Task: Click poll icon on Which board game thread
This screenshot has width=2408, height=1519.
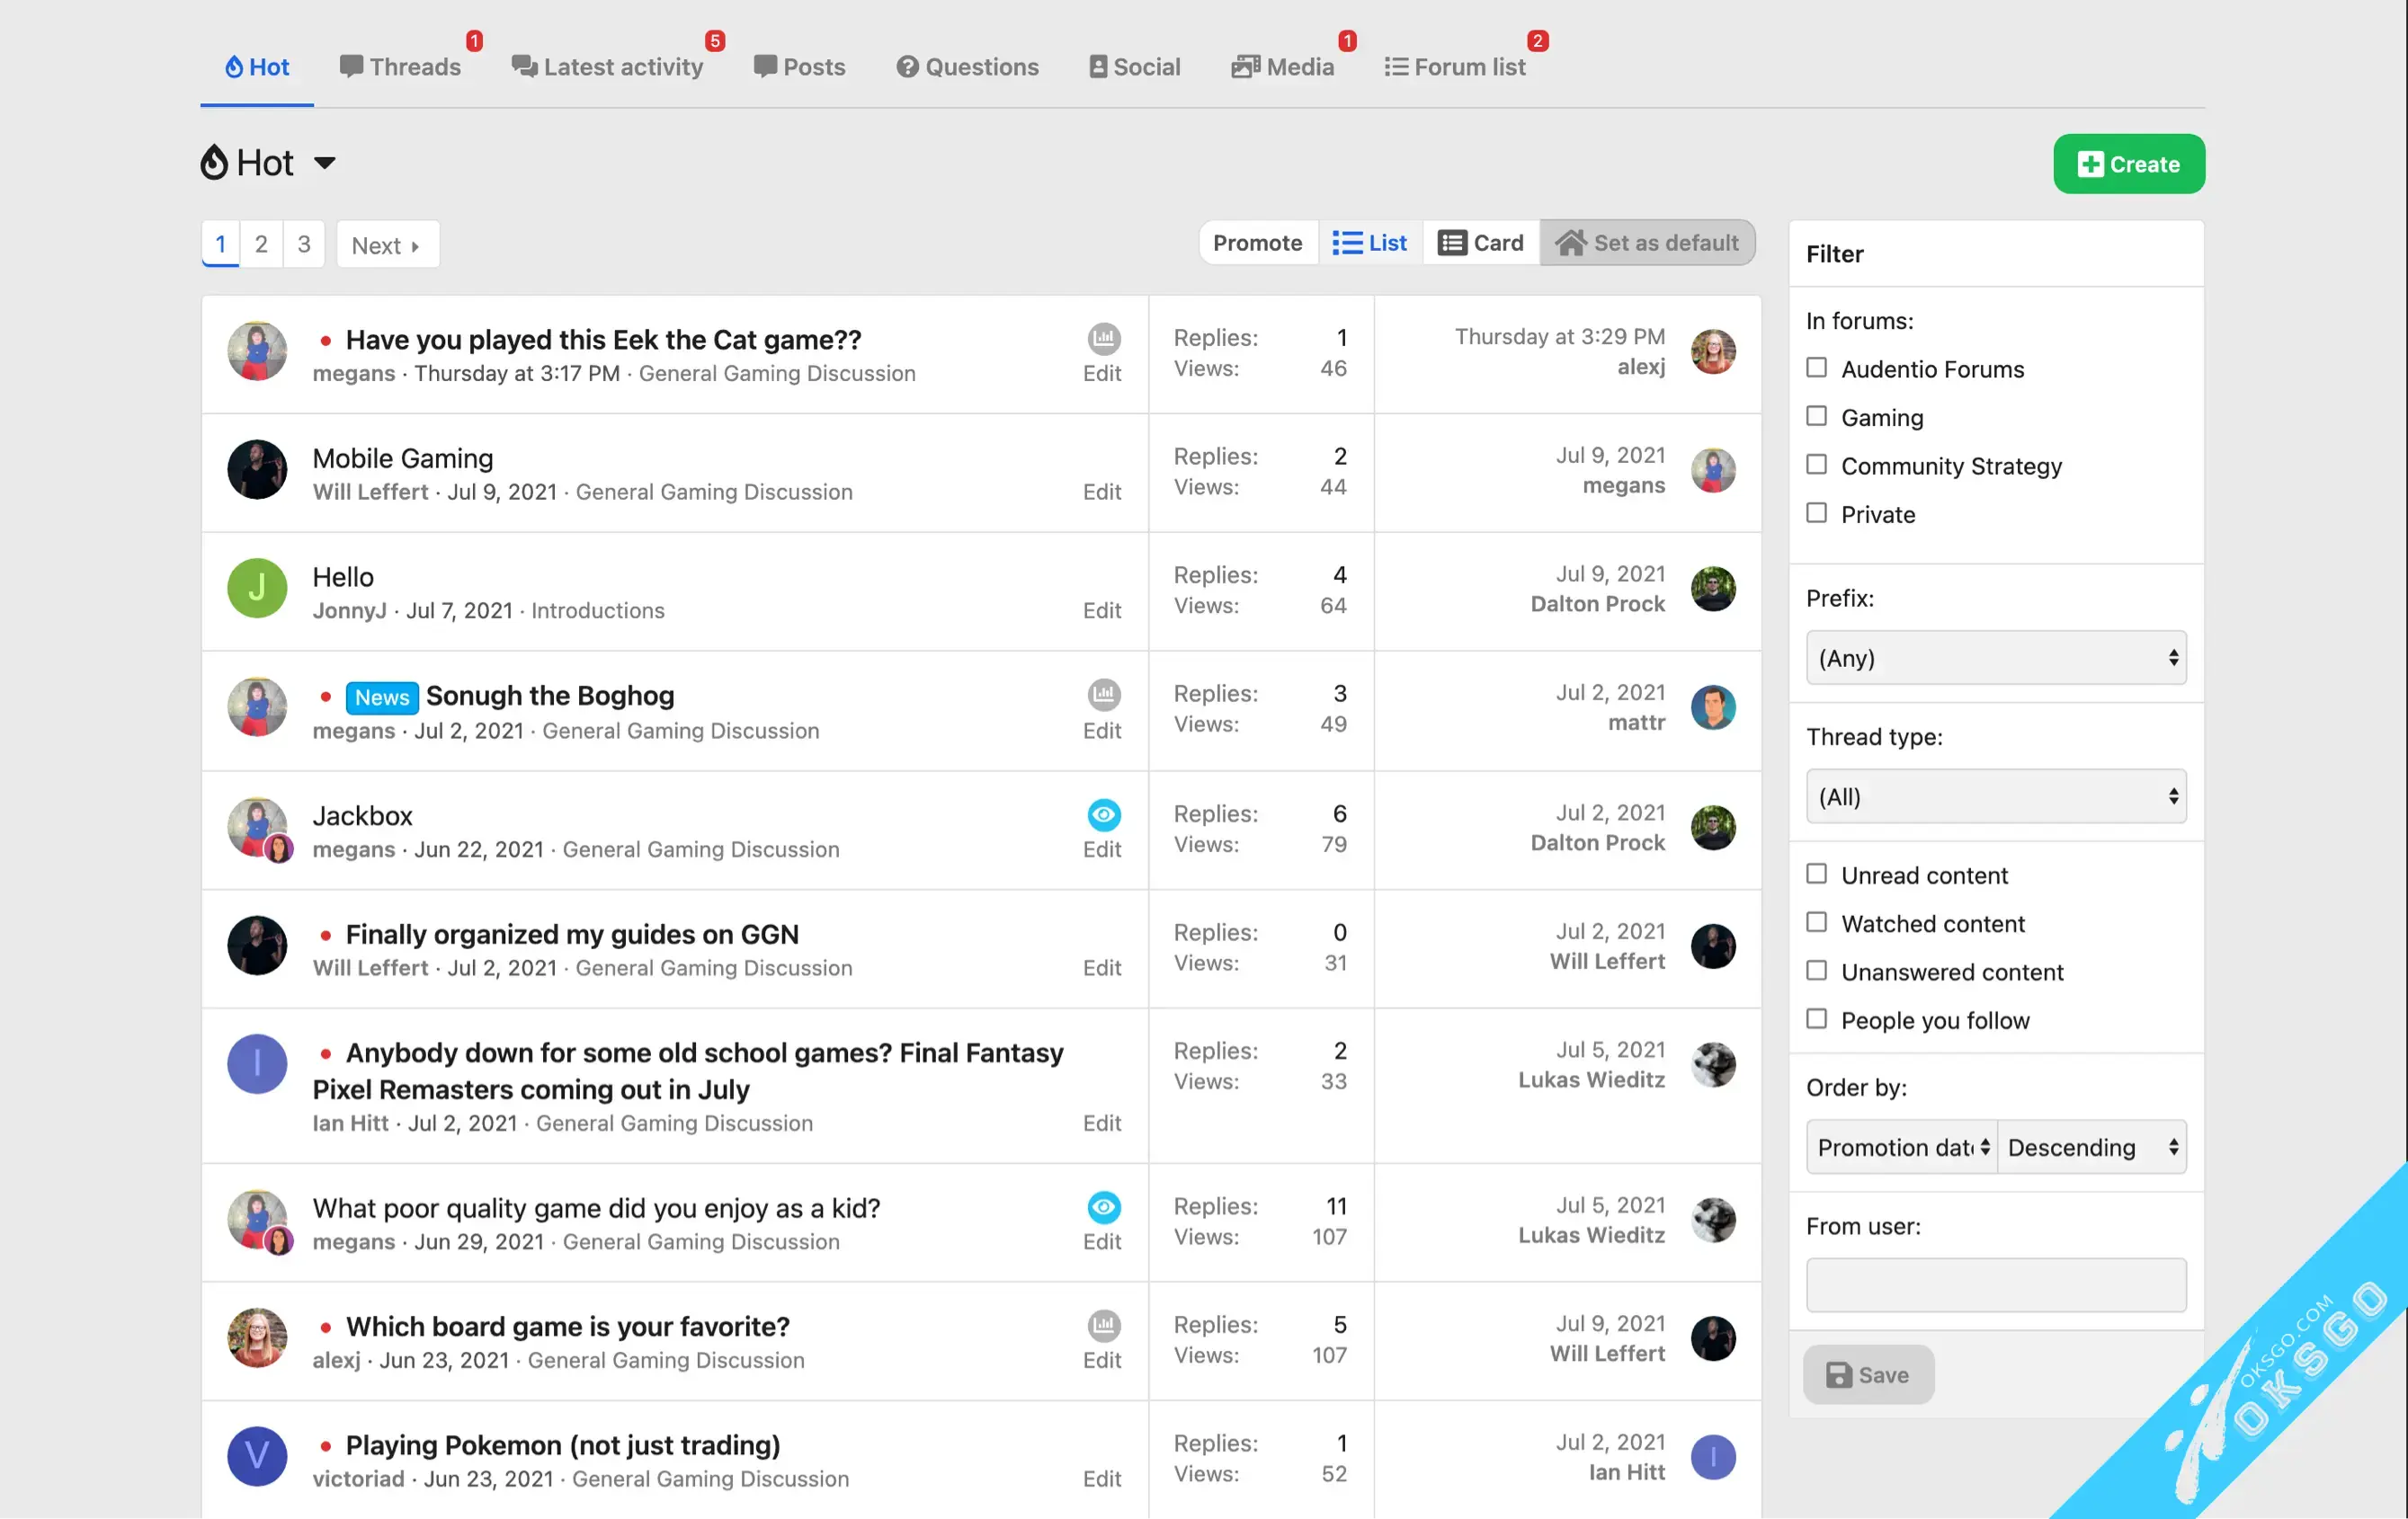Action: tap(1103, 1326)
